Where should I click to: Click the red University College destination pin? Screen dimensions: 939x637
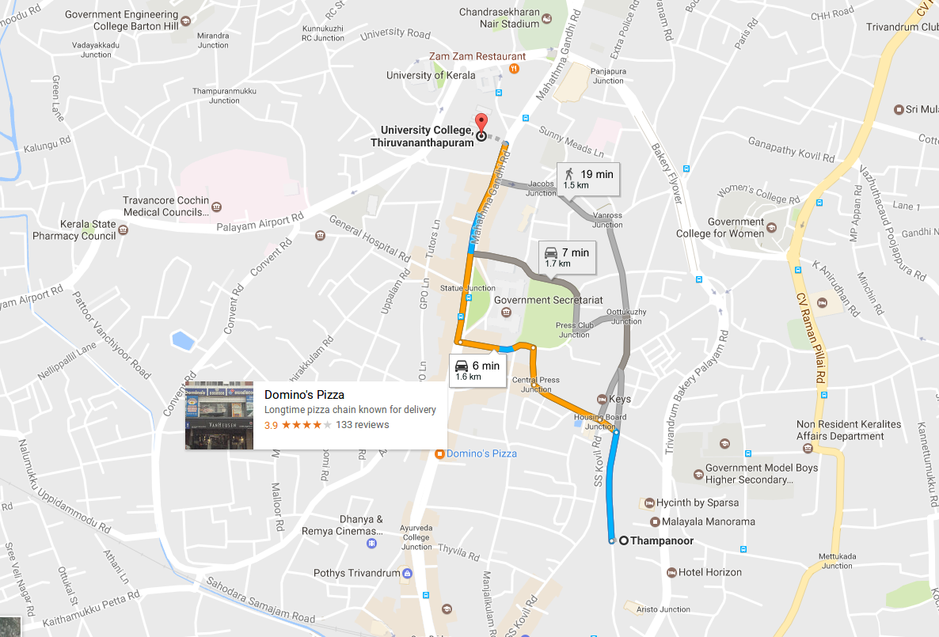[481, 123]
